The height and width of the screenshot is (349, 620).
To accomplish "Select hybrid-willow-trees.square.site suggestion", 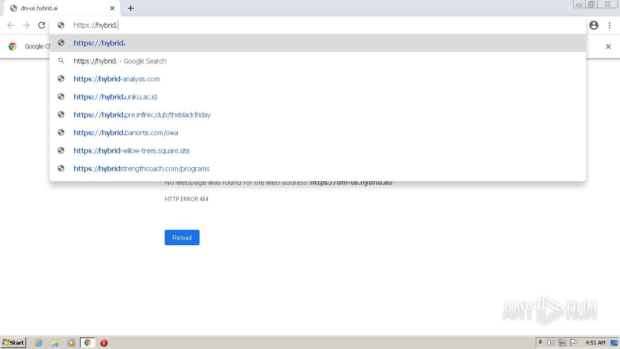I will coord(318,151).
